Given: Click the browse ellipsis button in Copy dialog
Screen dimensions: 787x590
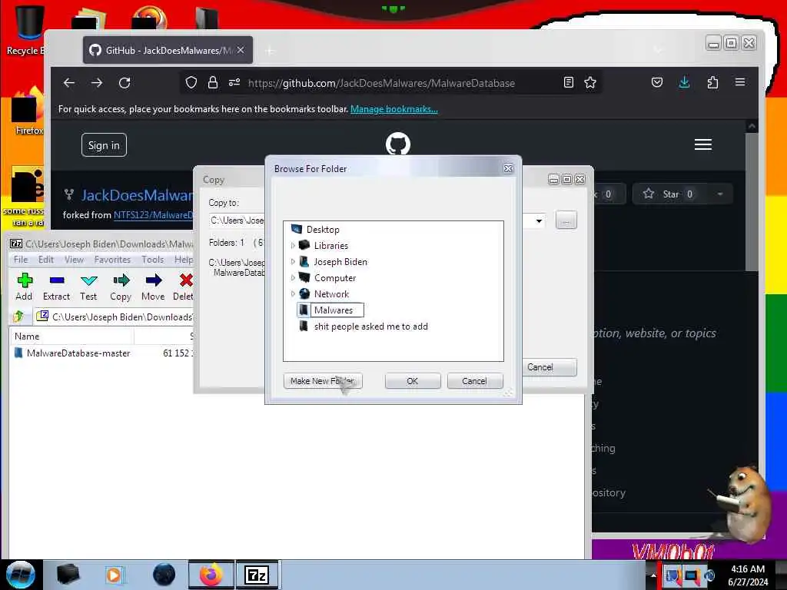Looking at the screenshot, I should [x=566, y=220].
